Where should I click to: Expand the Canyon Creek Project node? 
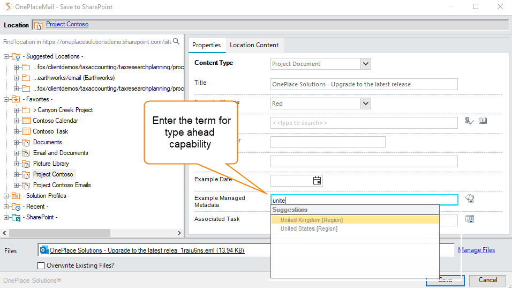(16, 110)
